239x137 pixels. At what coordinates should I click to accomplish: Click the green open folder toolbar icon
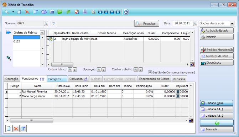coord(60,12)
